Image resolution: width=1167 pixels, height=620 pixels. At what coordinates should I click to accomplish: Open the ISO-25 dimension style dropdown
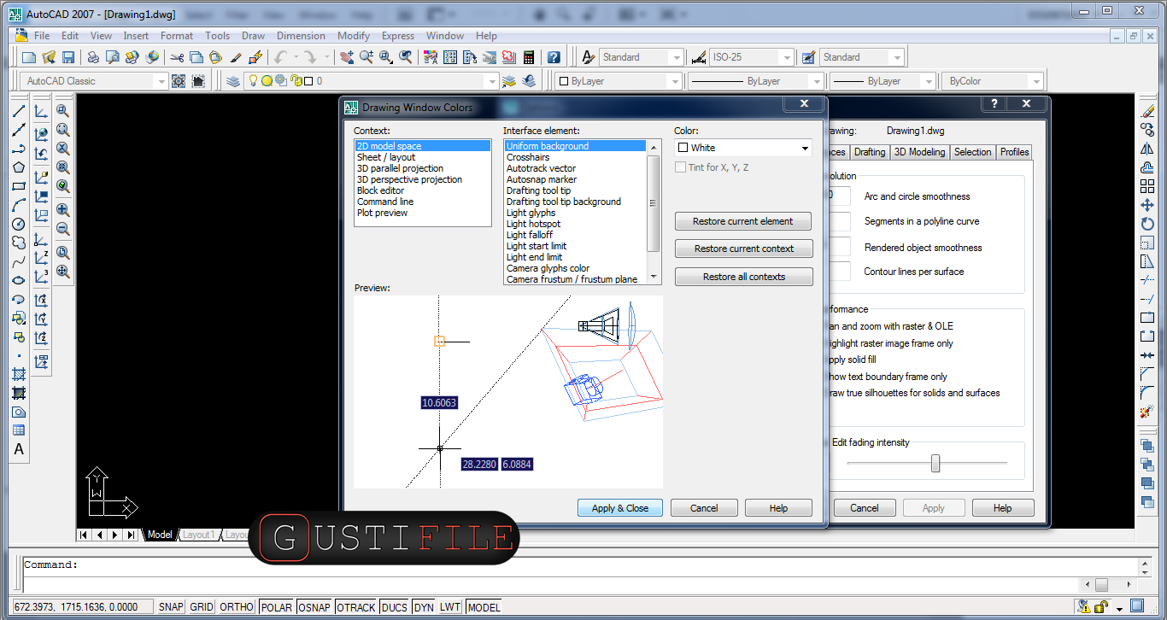click(x=752, y=57)
